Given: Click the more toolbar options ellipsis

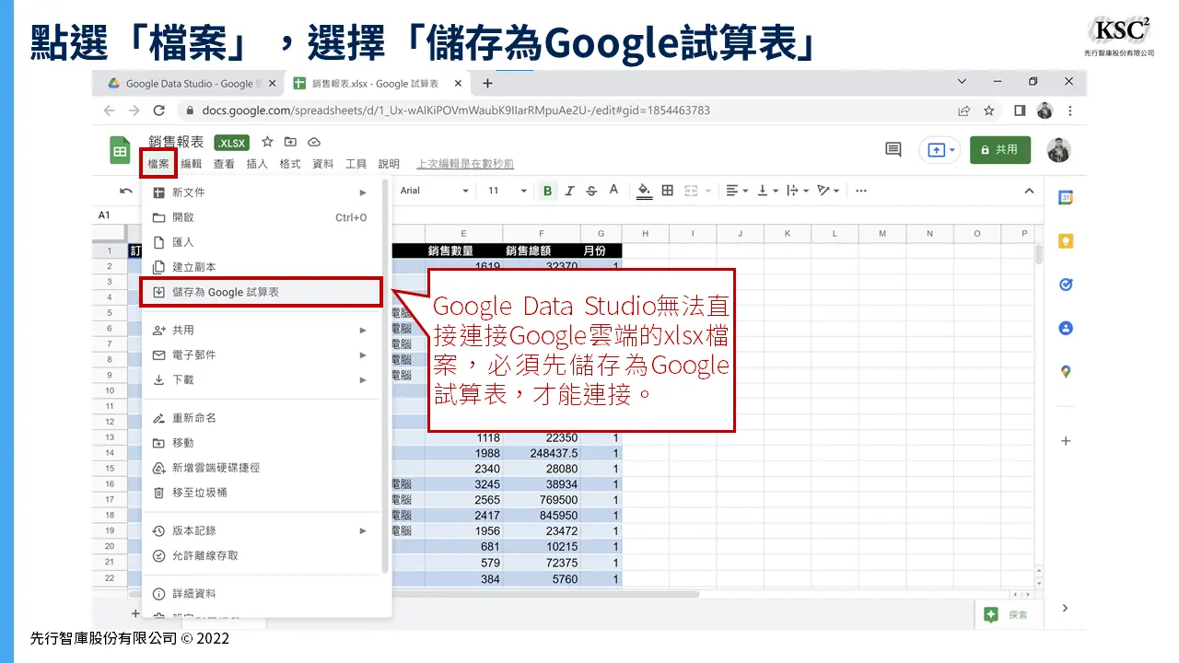Looking at the screenshot, I should click(861, 191).
